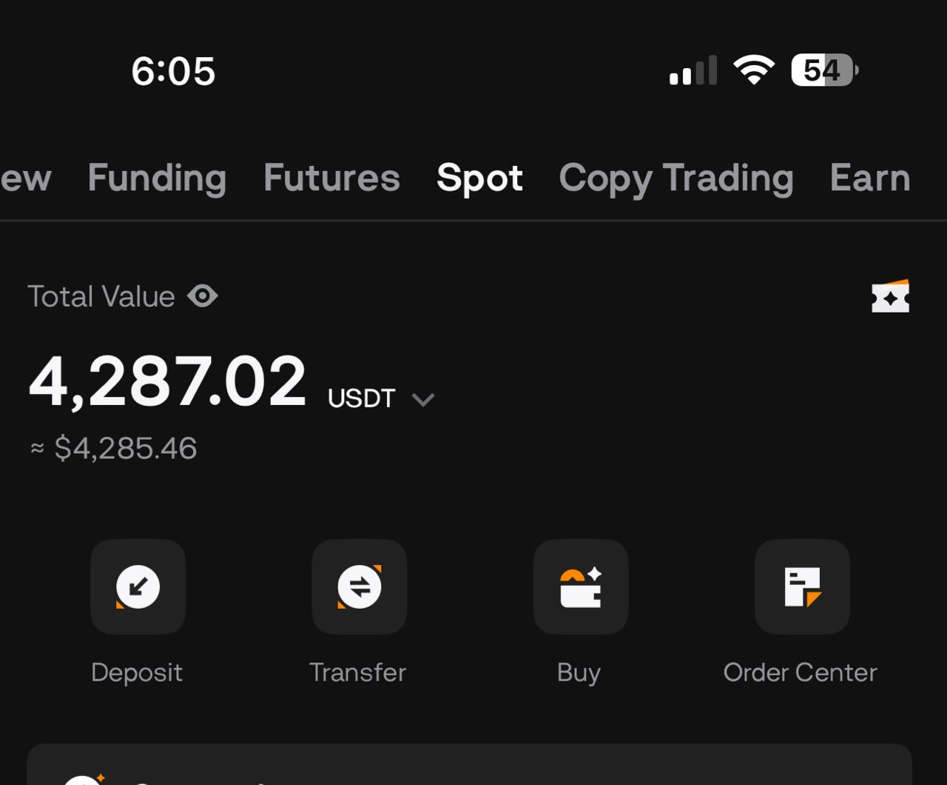947x785 pixels.
Task: Expand the chevron next to USDT
Action: click(x=423, y=400)
